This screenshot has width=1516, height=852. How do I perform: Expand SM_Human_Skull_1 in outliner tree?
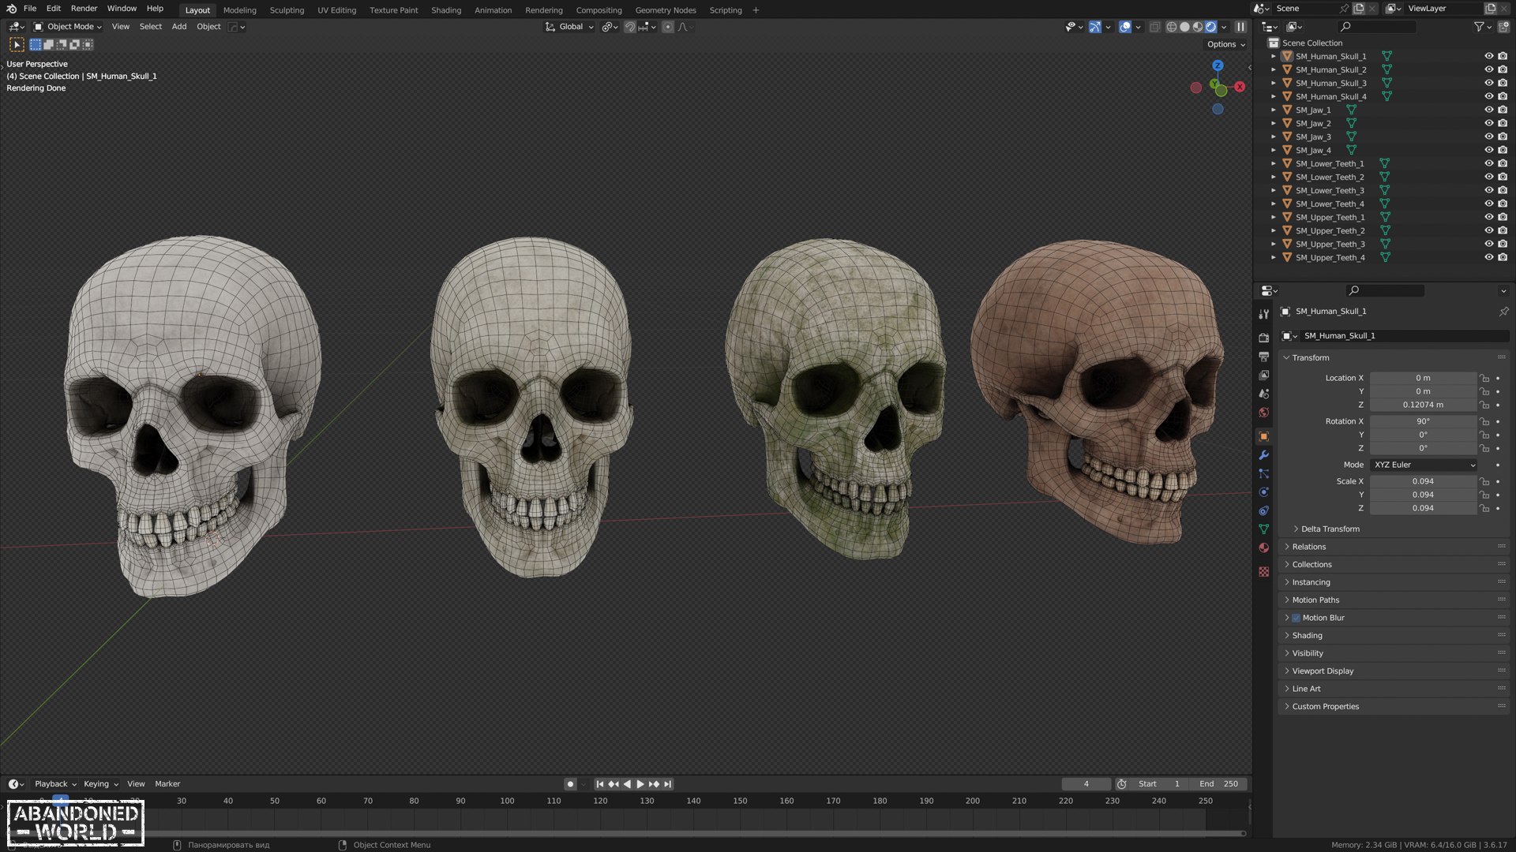click(1273, 56)
